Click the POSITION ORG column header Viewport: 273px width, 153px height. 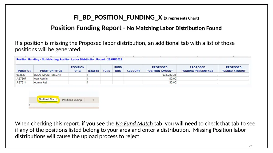coord(78,69)
